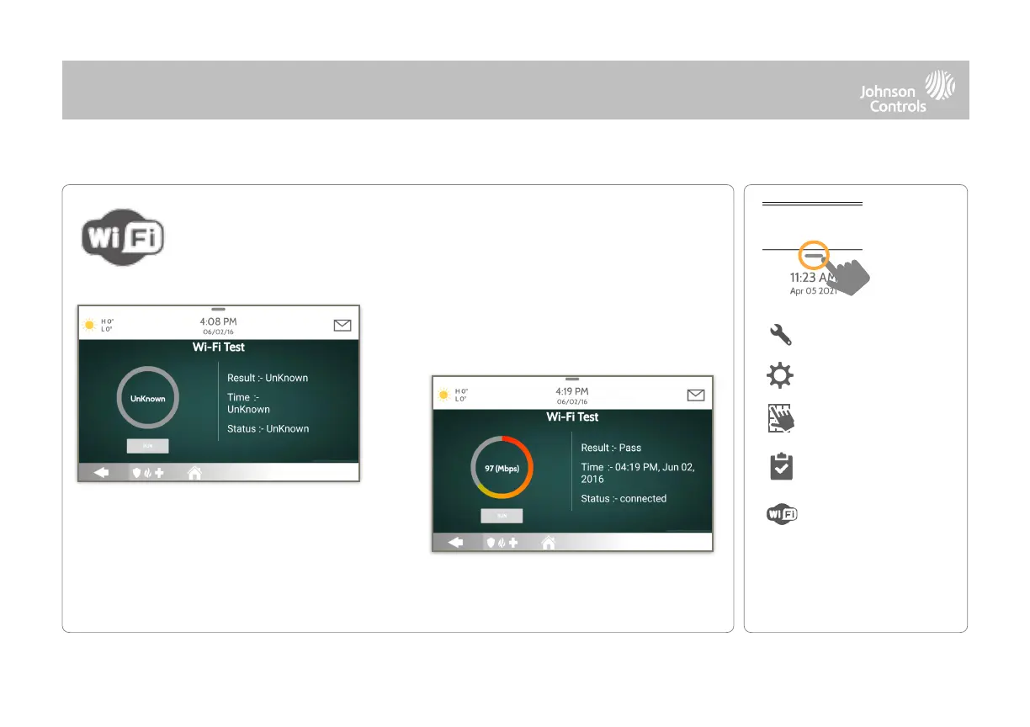
Task: Tap the pull-down handle above 4:19 PM
Action: [572, 379]
